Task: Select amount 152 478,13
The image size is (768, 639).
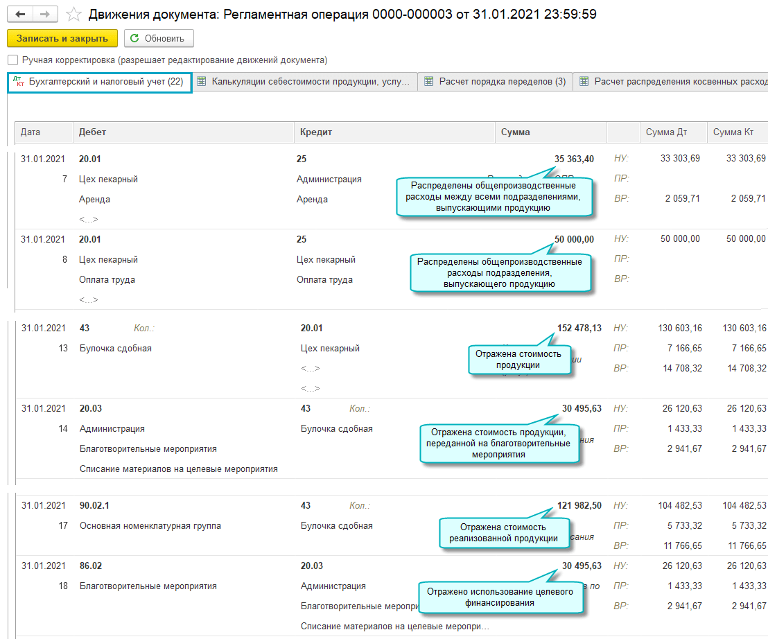Action: click(579, 328)
